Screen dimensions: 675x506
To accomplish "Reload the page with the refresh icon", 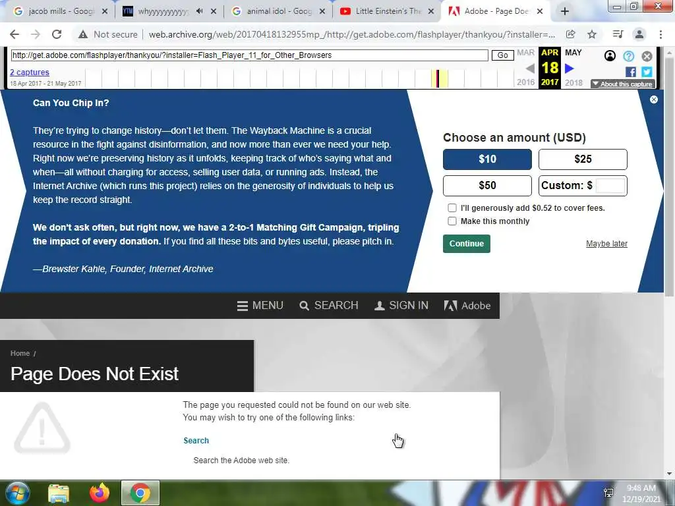I will 57,34.
